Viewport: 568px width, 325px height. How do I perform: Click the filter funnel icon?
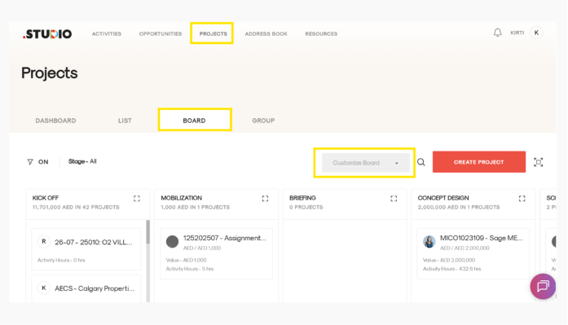(30, 162)
